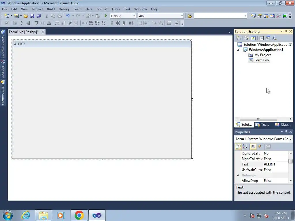Toggle Categorized view in Properties panel
This screenshot has width=295, height=221.
238,146
